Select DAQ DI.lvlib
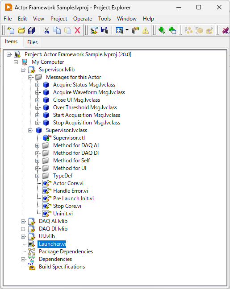The image size is (230, 289). pos(53,229)
